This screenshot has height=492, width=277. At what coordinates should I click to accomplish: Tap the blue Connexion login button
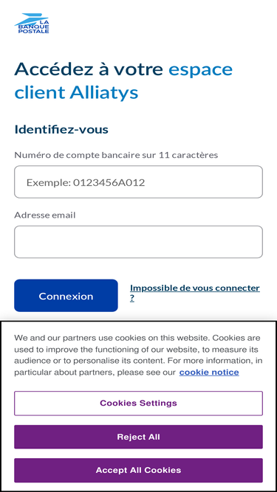click(66, 296)
